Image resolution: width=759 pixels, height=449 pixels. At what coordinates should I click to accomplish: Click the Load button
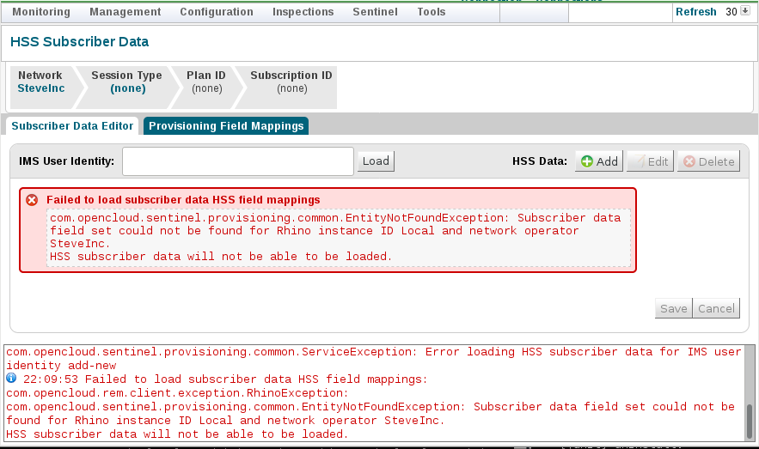click(x=376, y=161)
